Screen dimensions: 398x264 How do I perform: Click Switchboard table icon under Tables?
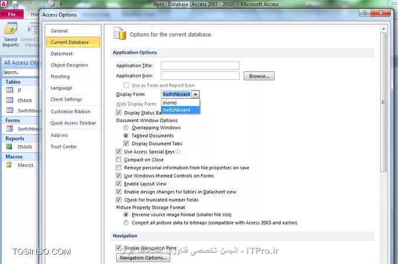coord(9,111)
